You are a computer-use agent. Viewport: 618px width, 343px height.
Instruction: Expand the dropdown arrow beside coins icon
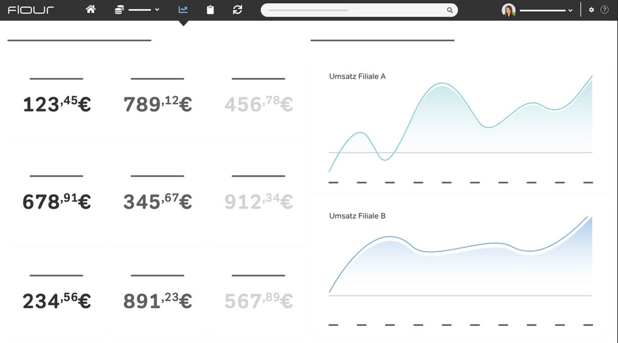coord(157,10)
